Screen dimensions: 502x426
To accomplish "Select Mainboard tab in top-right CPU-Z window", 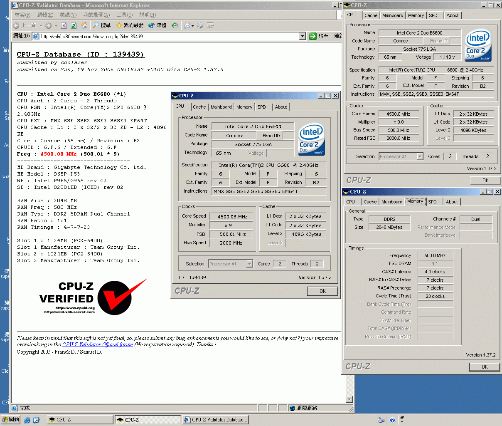I will pyautogui.click(x=393, y=15).
